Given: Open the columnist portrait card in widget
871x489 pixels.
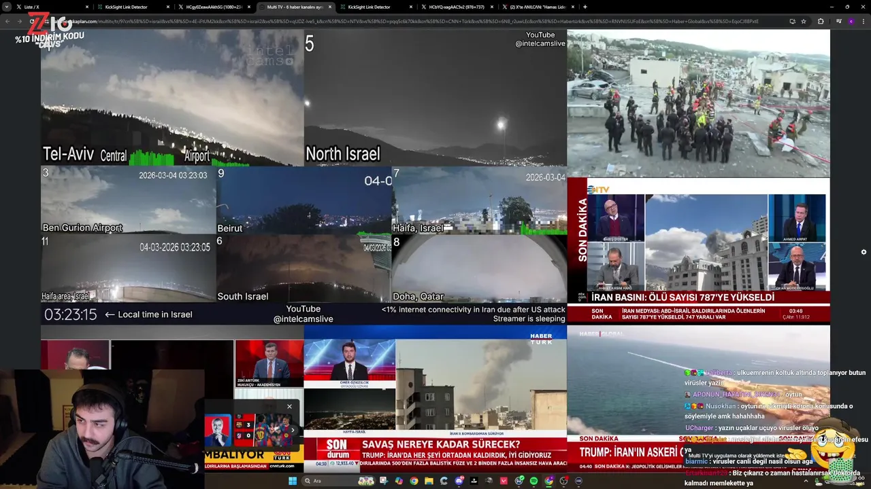Looking at the screenshot, I should 218,430.
